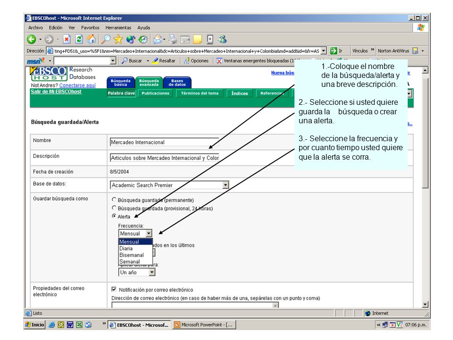
Task: Refresh the page with the green arrows icon
Action: pyautogui.click(x=79, y=39)
